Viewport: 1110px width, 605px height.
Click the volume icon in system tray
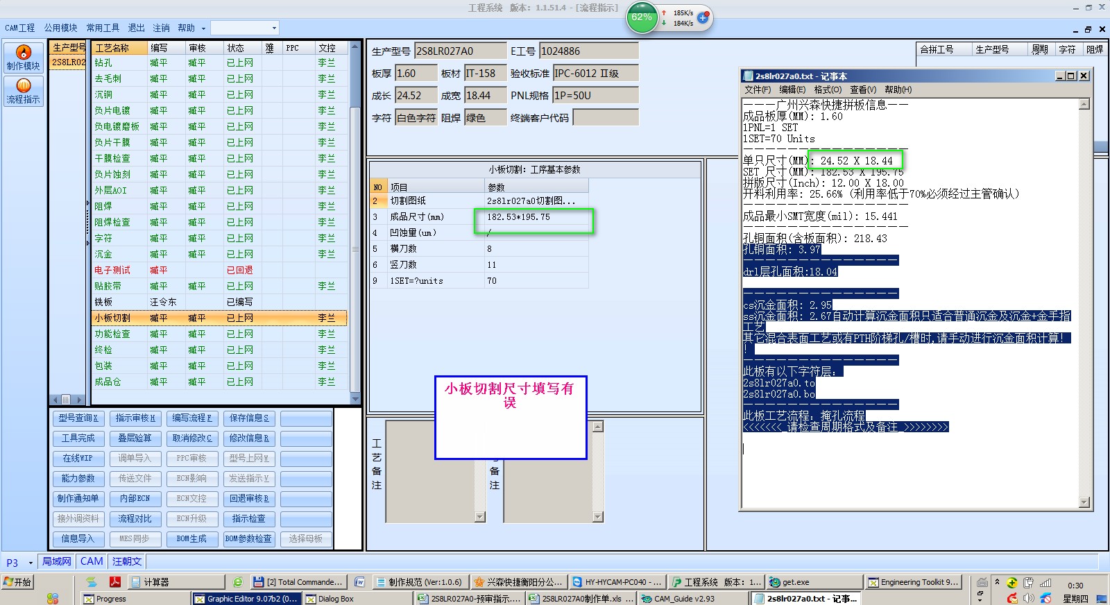(x=1028, y=598)
